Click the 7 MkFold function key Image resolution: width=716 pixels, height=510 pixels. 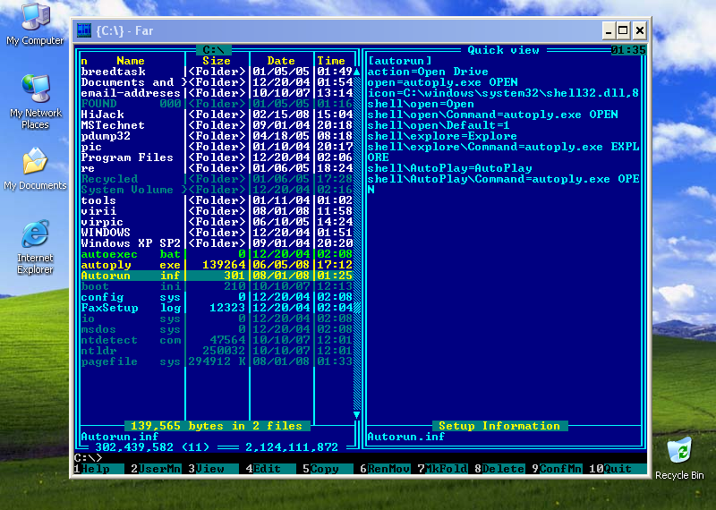coord(442,469)
